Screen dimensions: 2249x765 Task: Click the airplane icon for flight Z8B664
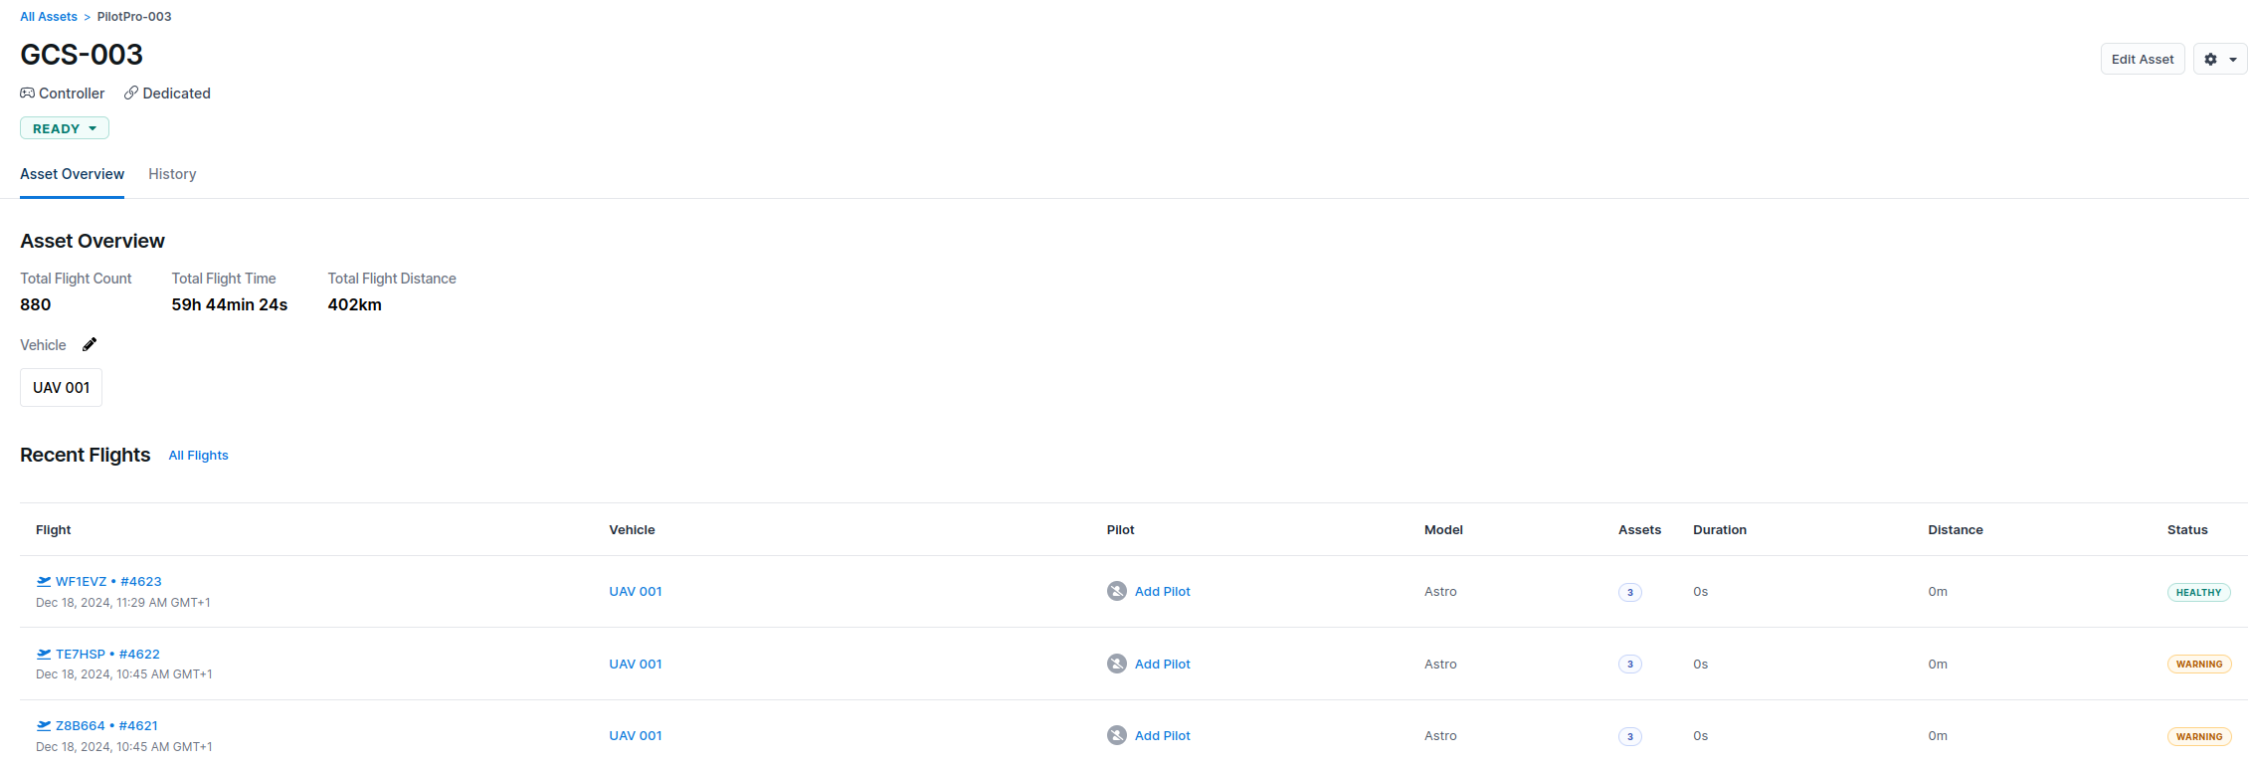click(x=44, y=726)
